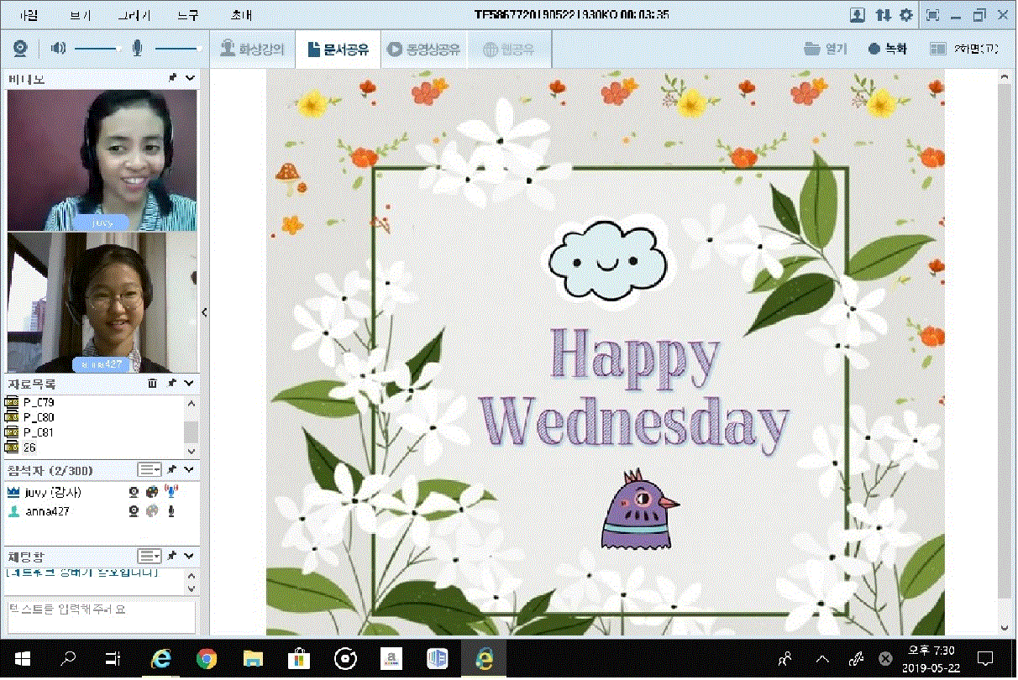
Task: Pin the 참석자 participants panel
Action: (x=172, y=468)
